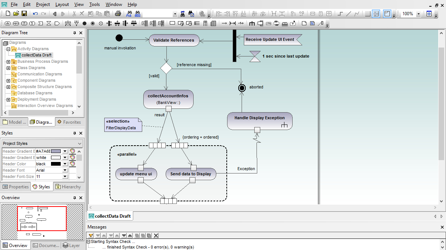
Task: Toggle auto-hide pin on Styles panel
Action: tap(74, 133)
